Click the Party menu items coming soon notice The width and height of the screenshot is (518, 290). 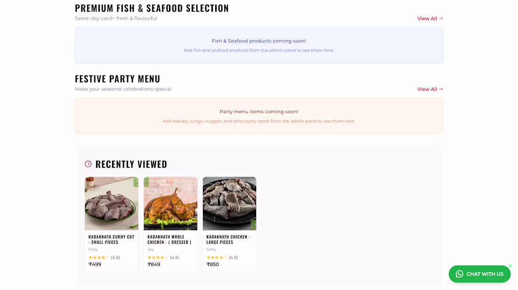click(259, 116)
